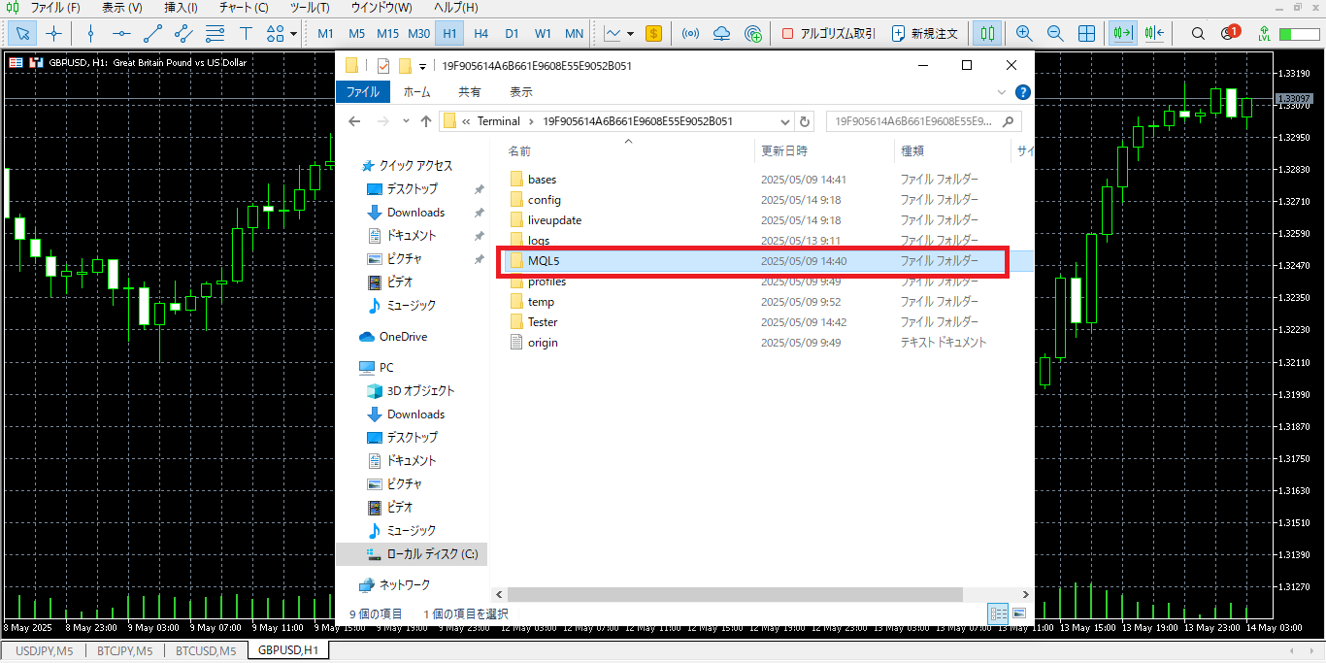The width and height of the screenshot is (1326, 663).
Task: Select the H4 timeframe button
Action: pos(481,33)
